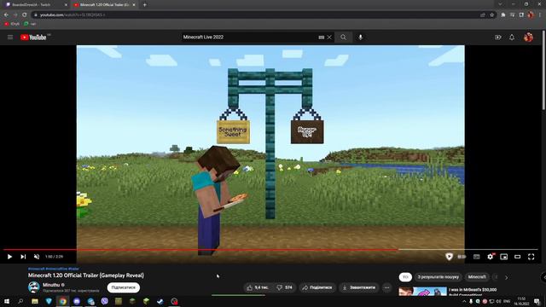
Task: Share this page icon in address bar
Action: [x=483, y=15]
